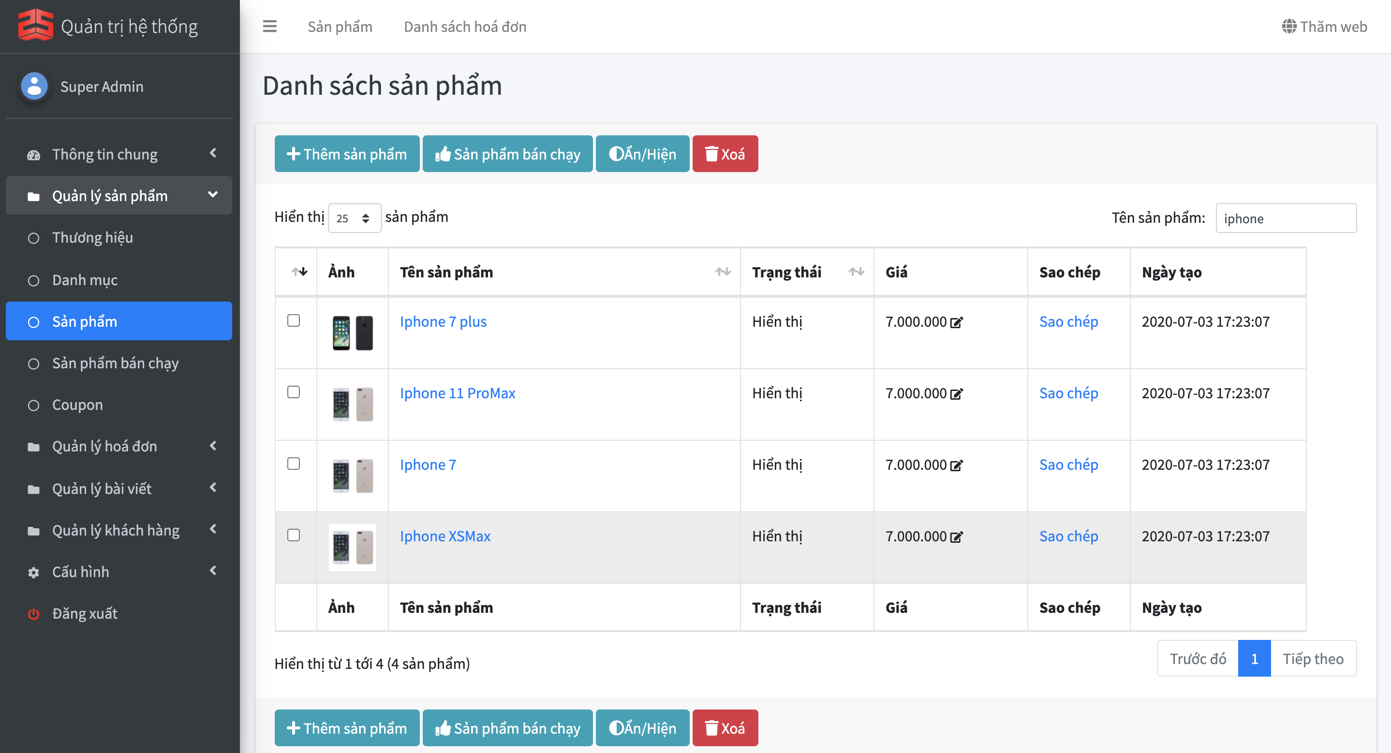Collapse the Quản lý sản phẩm menu chevron
This screenshot has height=753, width=1391.
tap(213, 194)
